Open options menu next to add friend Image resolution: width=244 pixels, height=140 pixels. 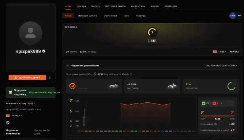(50, 78)
